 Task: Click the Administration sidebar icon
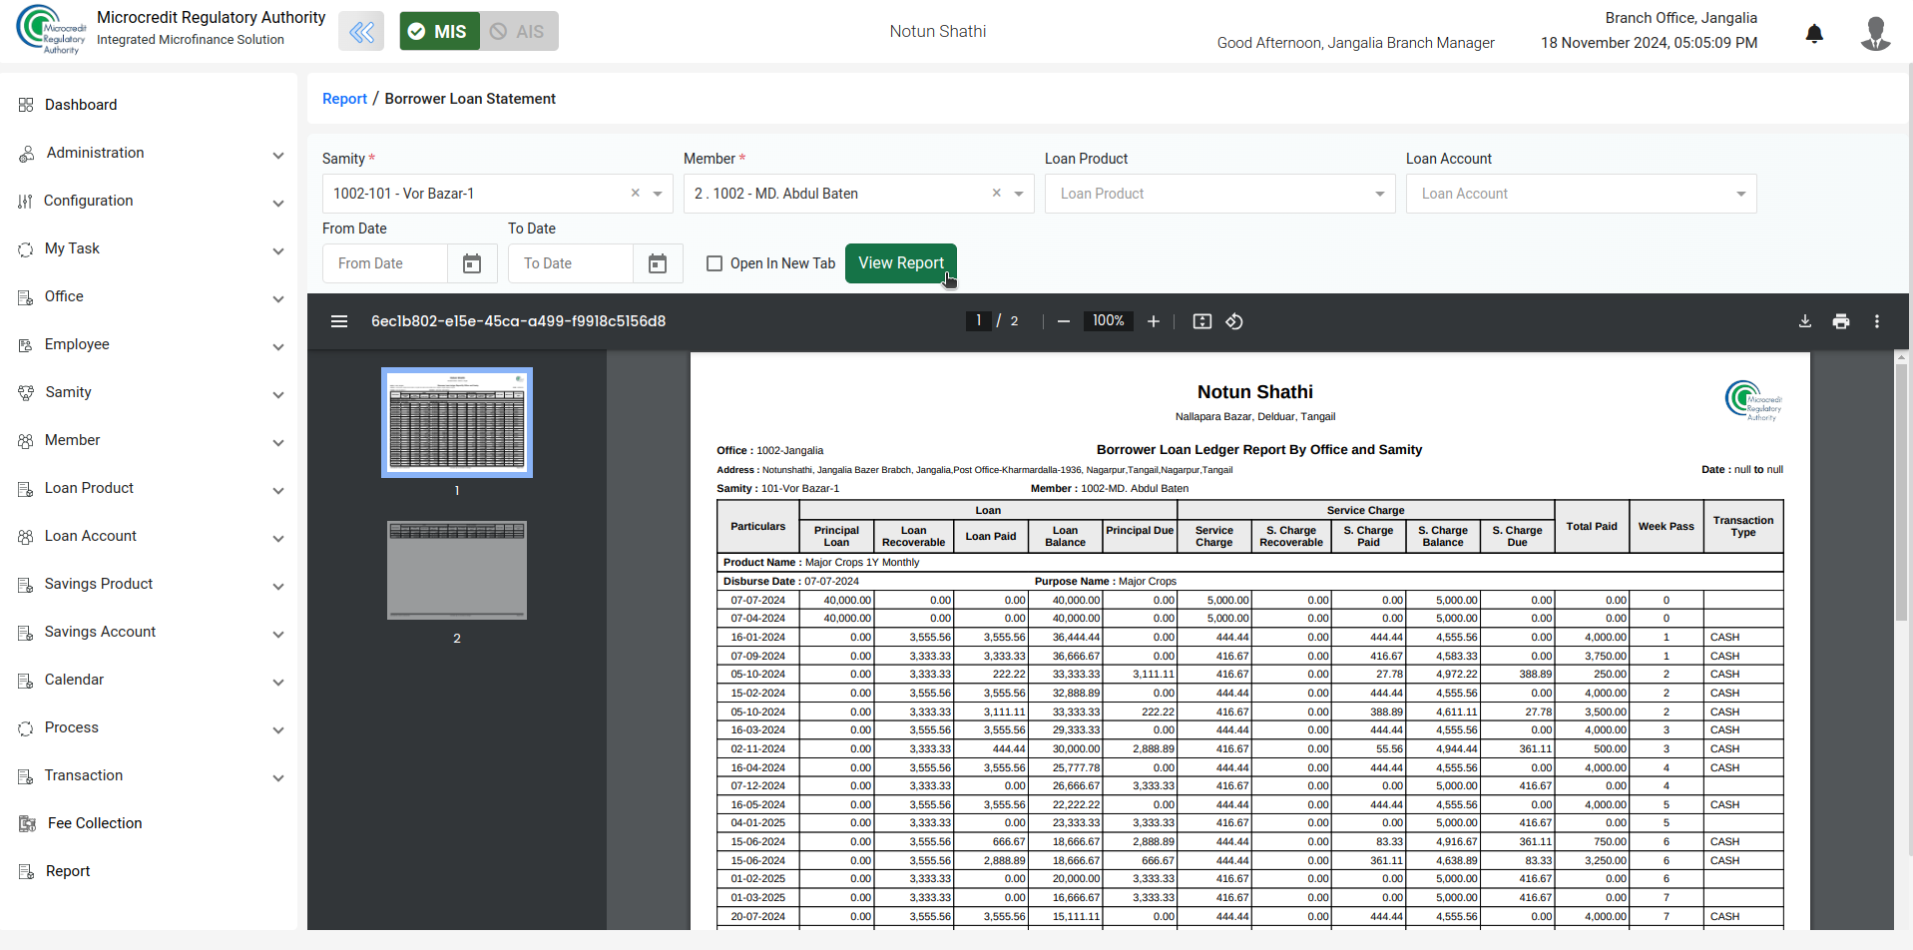(x=26, y=154)
